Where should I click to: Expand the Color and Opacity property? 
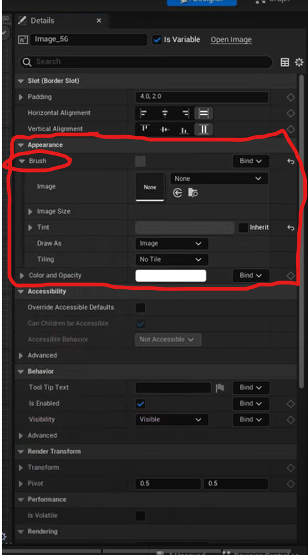pos(22,275)
